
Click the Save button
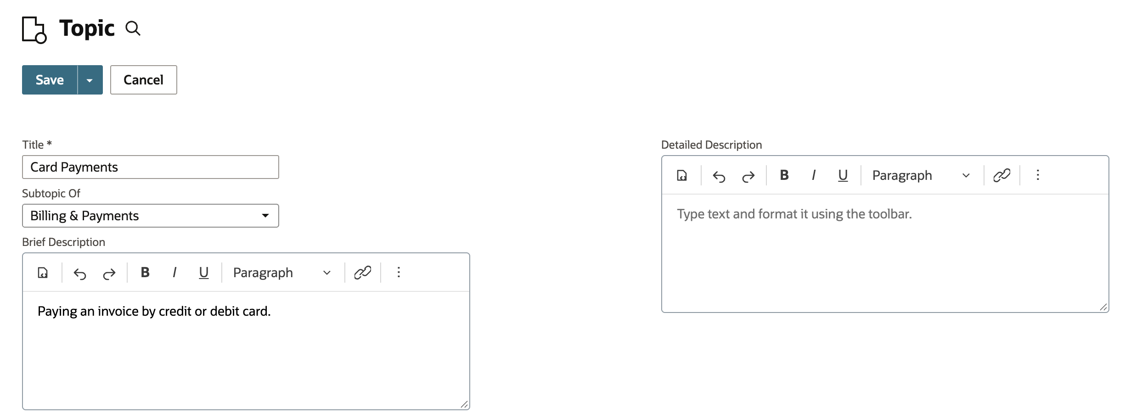pos(50,80)
